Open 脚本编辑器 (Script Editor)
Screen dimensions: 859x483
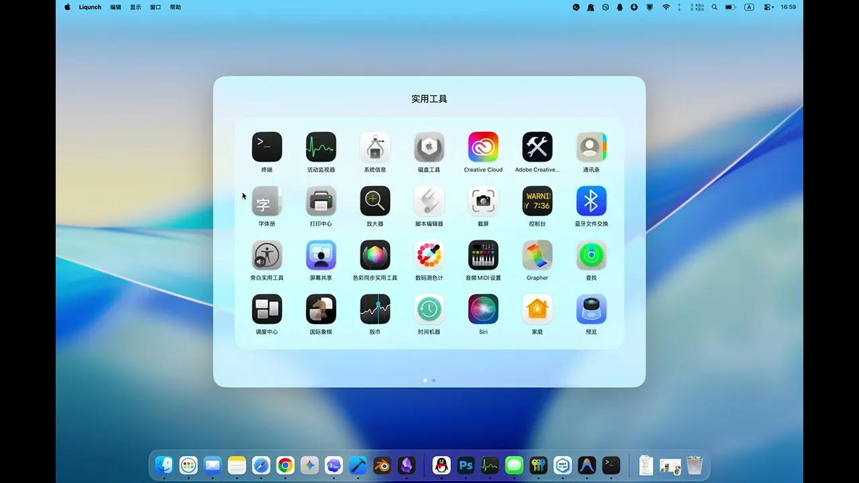pyautogui.click(x=429, y=201)
